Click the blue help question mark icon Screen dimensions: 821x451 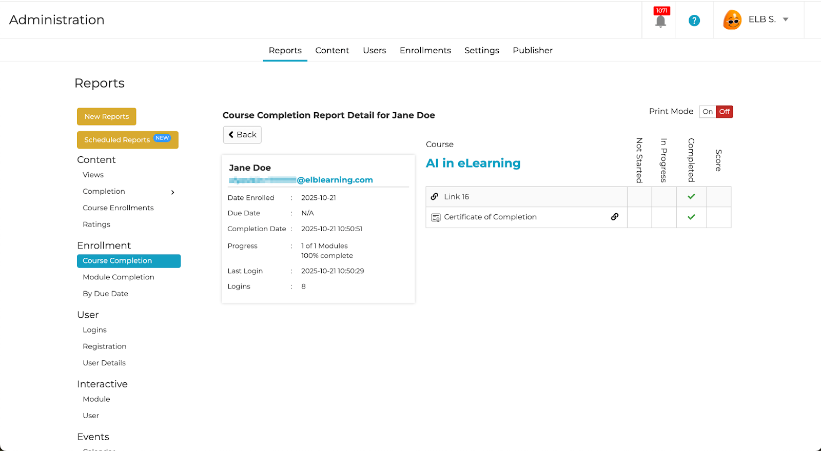point(694,20)
